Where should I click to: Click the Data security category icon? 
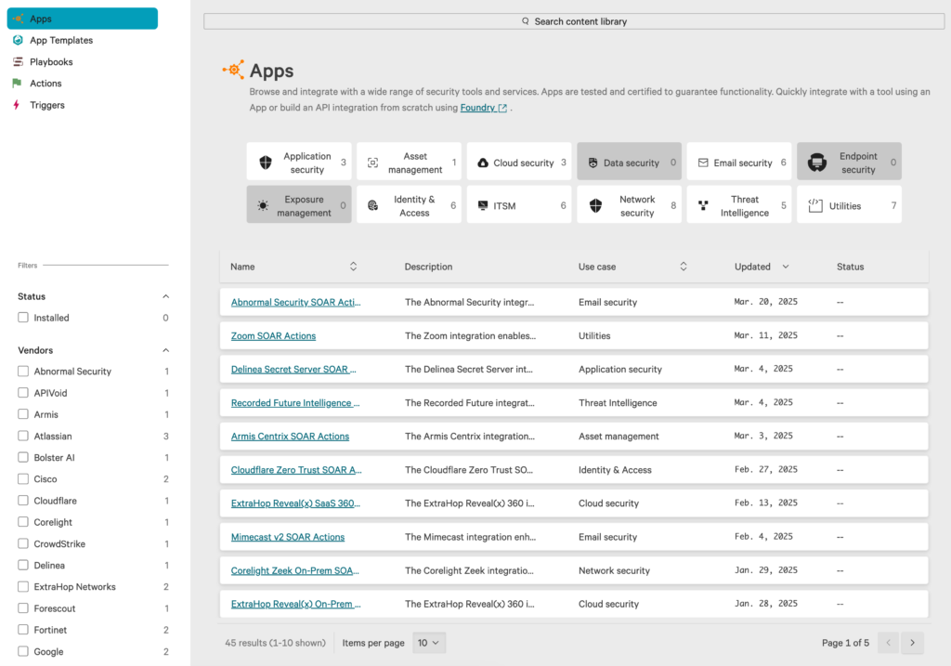[593, 163]
